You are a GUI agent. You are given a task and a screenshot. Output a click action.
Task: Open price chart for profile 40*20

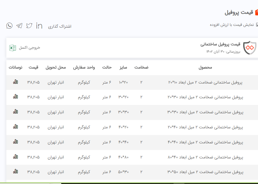coord(15,127)
